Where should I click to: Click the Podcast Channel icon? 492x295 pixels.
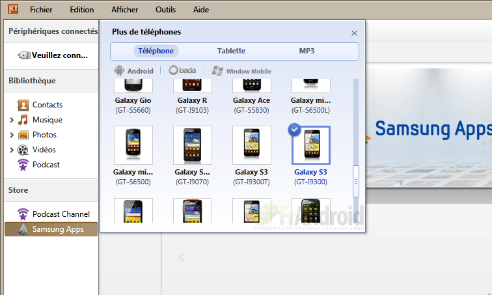pos(23,214)
